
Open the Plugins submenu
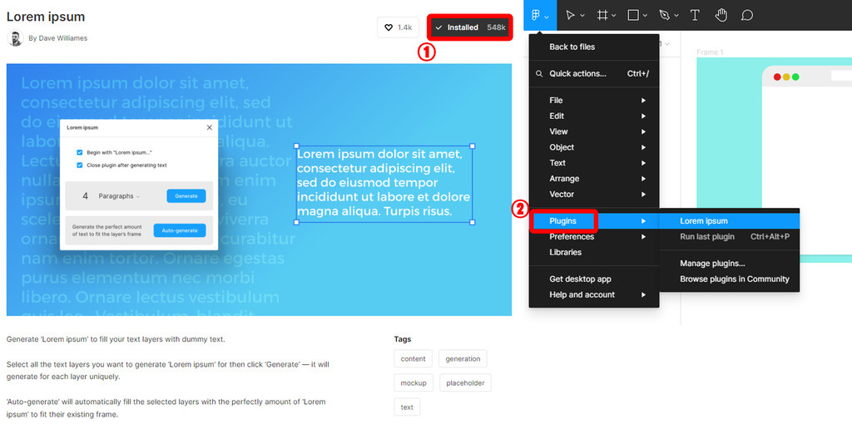coord(594,221)
